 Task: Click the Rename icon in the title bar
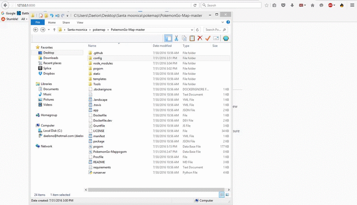(57, 16)
